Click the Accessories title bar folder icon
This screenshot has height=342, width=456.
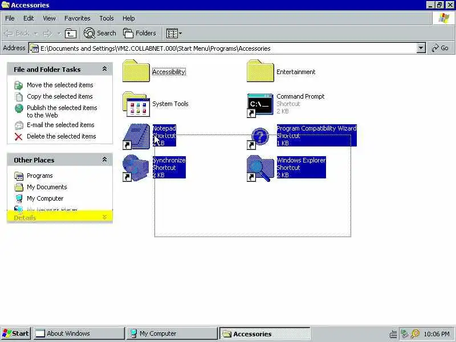[5, 5]
